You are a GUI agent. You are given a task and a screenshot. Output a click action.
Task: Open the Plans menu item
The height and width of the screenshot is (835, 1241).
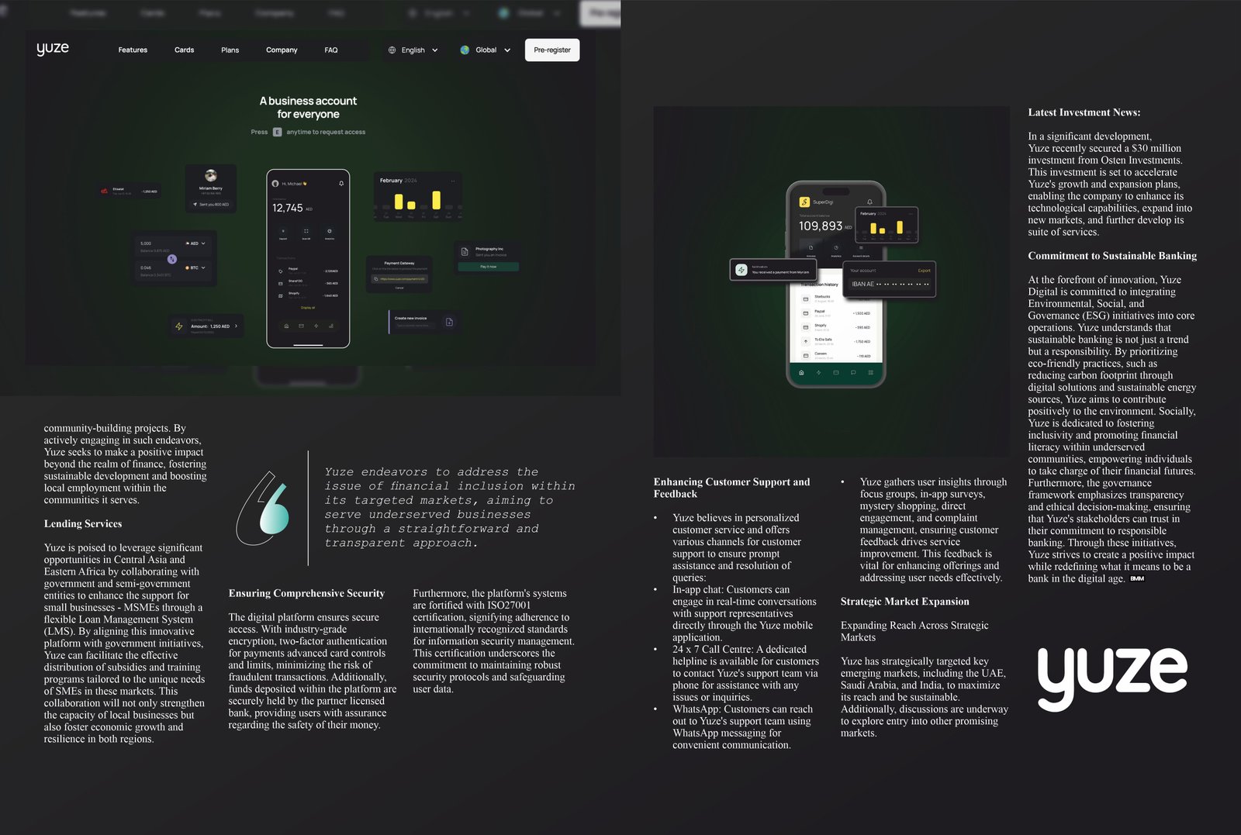pos(230,50)
